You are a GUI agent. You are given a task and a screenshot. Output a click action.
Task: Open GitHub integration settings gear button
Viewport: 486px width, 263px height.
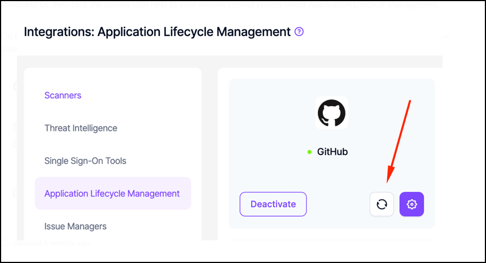(411, 204)
